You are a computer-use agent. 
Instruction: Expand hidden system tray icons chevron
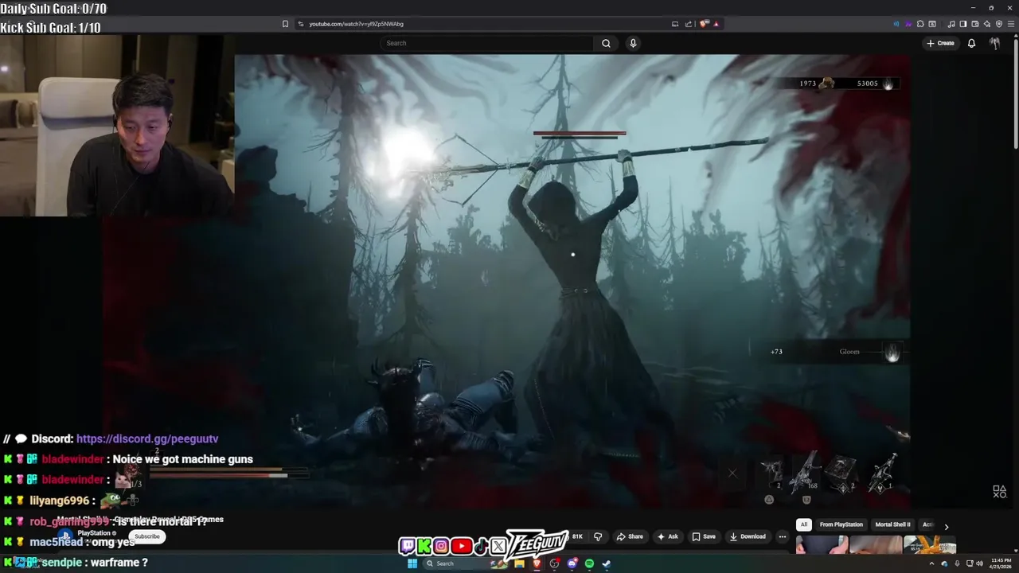pos(931,563)
